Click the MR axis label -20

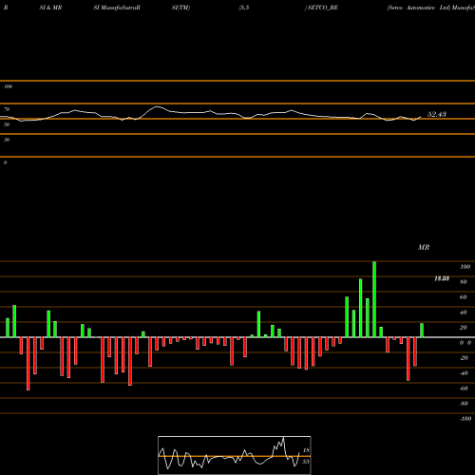464,358
